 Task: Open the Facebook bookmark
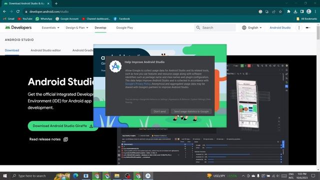121,19
